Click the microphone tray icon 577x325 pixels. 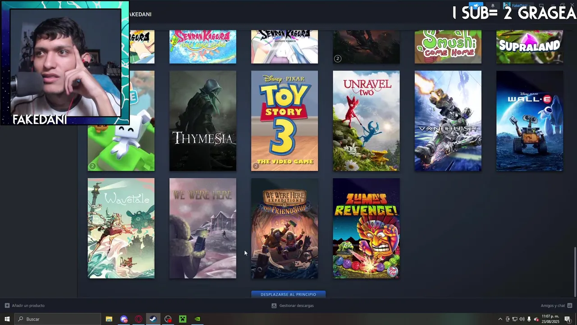click(529, 319)
